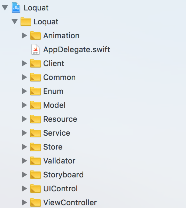Expand the Animation group
The height and width of the screenshot is (208, 186).
(24, 35)
